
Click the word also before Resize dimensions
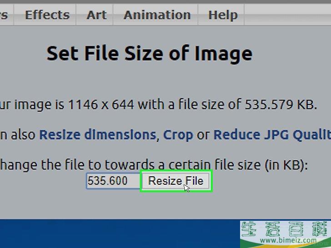click(23, 135)
